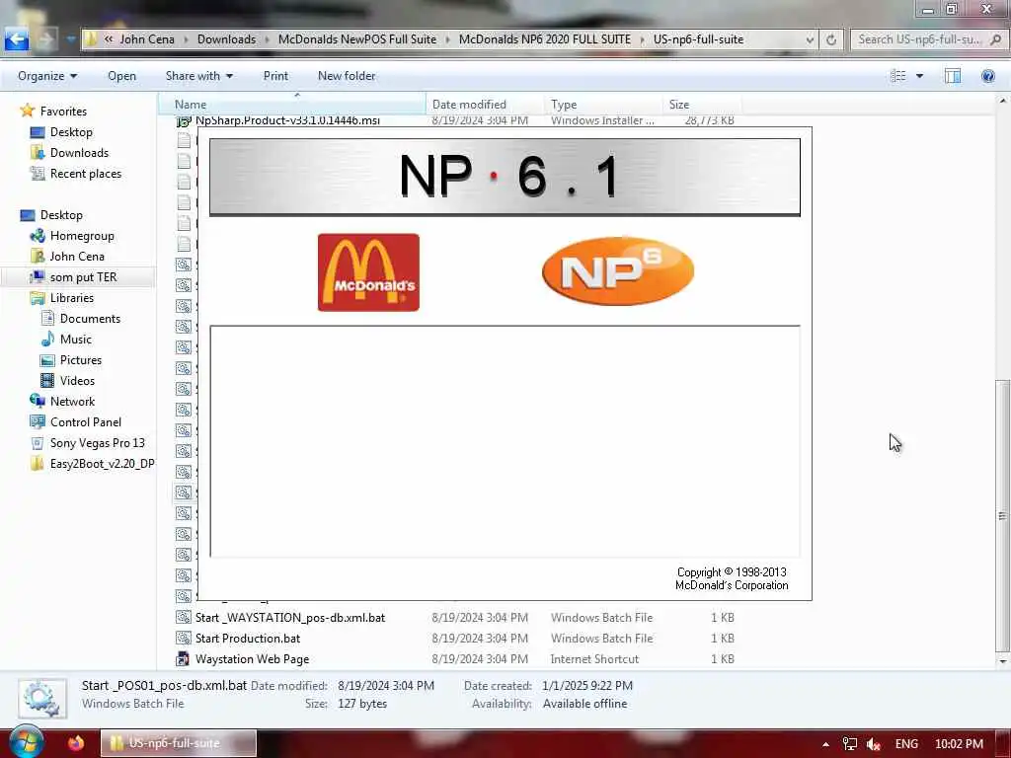Click the file list vertical scrollbar thumb
The width and height of the screenshot is (1011, 758).
[x=1002, y=515]
